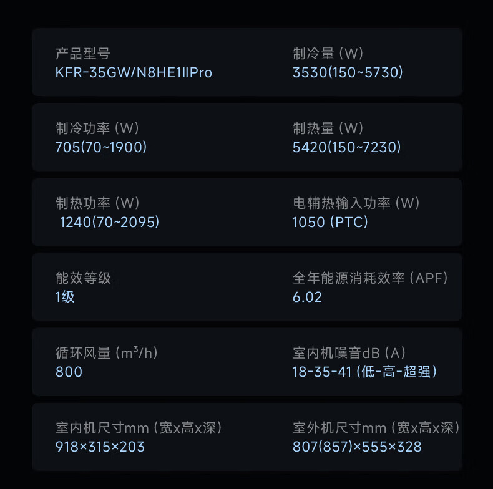The image size is (493, 489).
Task: Click the APF value 6.02
Action: [307, 297]
